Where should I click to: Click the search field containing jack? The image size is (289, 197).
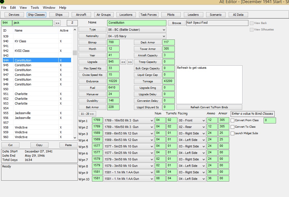tap(33, 23)
